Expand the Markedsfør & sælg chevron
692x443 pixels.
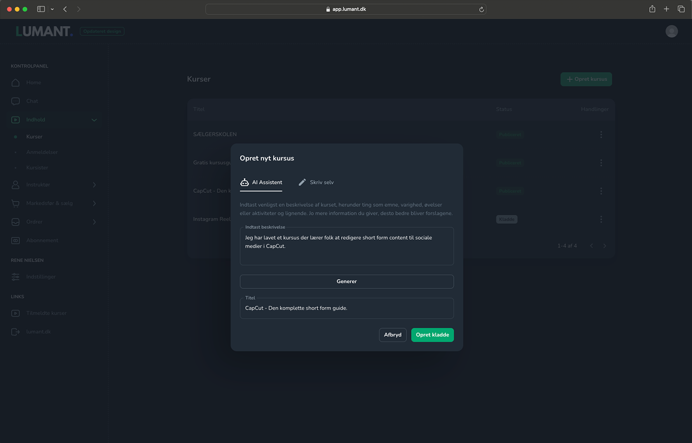(x=94, y=203)
